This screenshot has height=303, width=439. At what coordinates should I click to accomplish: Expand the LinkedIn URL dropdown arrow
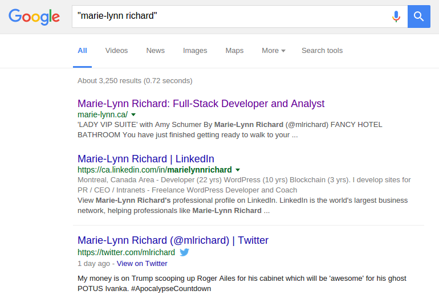(x=238, y=170)
